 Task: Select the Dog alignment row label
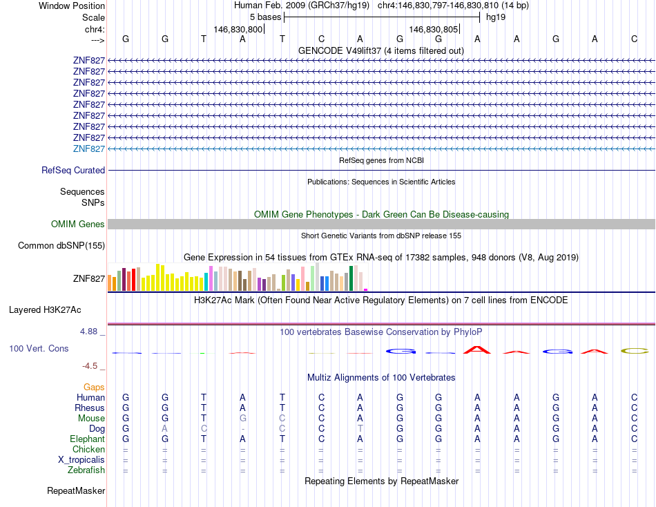pyautogui.click(x=97, y=429)
